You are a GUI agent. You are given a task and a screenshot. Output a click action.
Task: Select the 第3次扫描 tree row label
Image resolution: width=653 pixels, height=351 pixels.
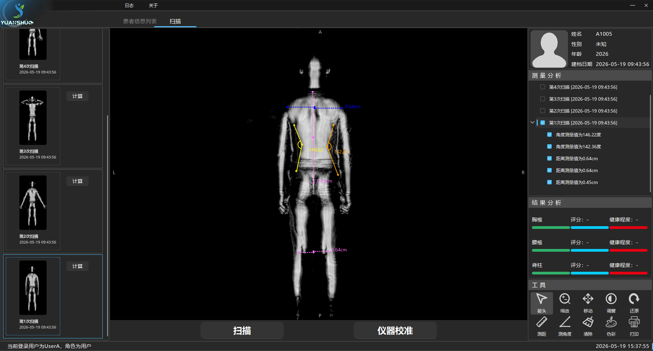(x=583, y=99)
